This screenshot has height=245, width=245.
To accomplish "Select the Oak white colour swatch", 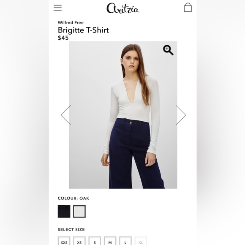I will (79, 211).
